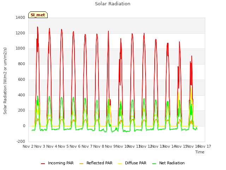Viewport: 226px width, 170px height.
Task: Click the 600 y-axis tick label
Action: pos(22,79)
